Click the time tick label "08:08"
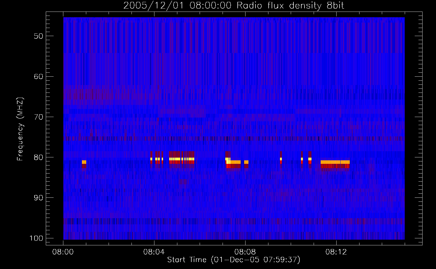436x269 pixels. (245, 252)
